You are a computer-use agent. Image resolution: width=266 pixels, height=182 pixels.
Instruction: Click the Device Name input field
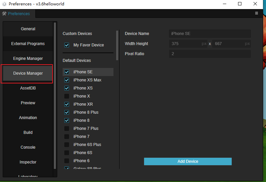(x=210, y=34)
